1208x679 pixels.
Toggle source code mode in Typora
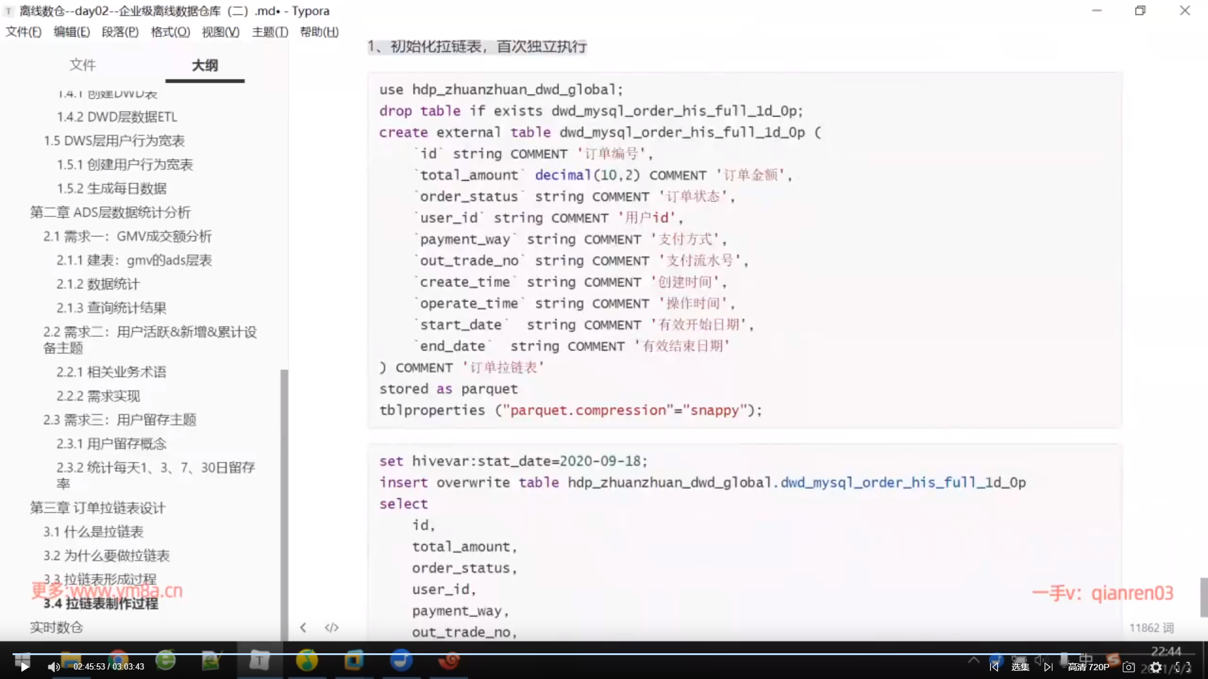click(332, 627)
